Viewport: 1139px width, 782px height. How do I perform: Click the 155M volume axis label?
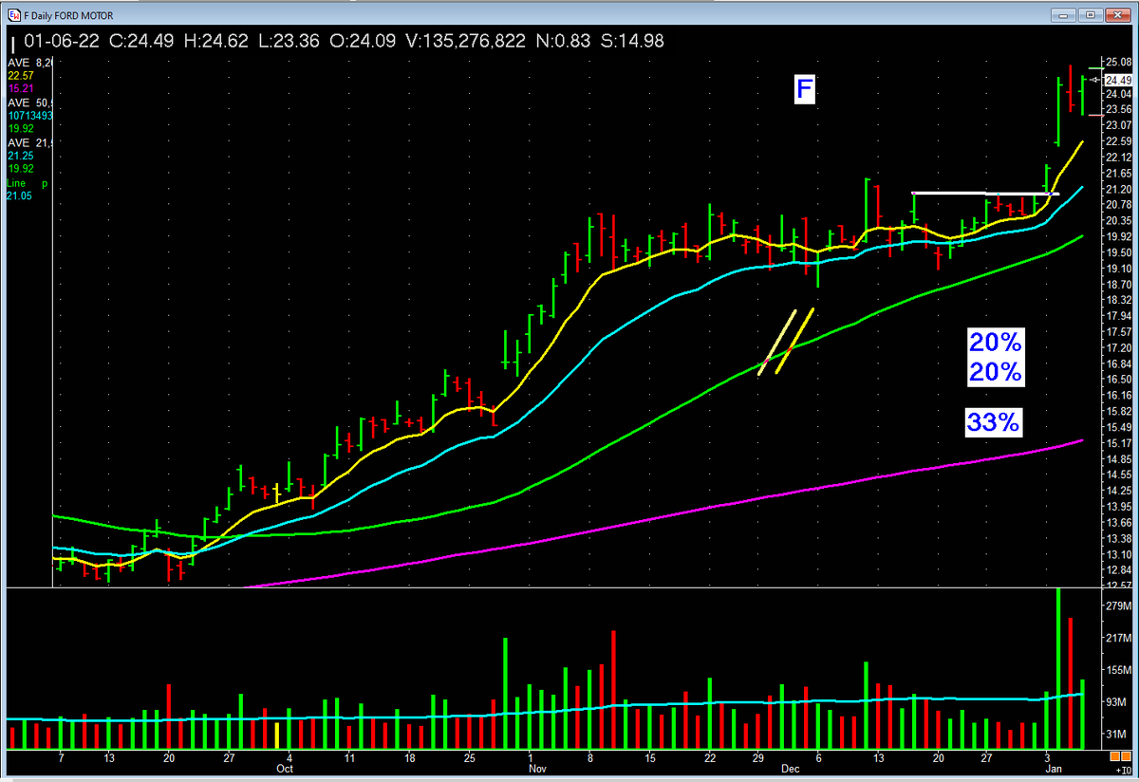click(1118, 670)
